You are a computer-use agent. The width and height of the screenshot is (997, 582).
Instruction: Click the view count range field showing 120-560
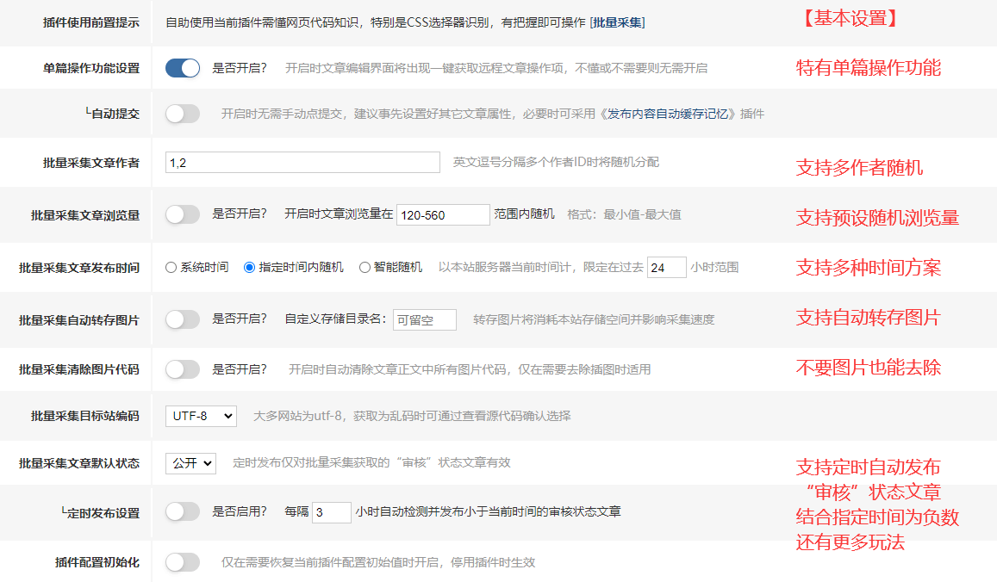pyautogui.click(x=442, y=214)
